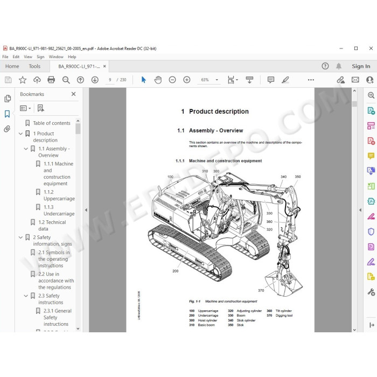
Task: Go to the next page with the down arrow
Action: pos(95,80)
